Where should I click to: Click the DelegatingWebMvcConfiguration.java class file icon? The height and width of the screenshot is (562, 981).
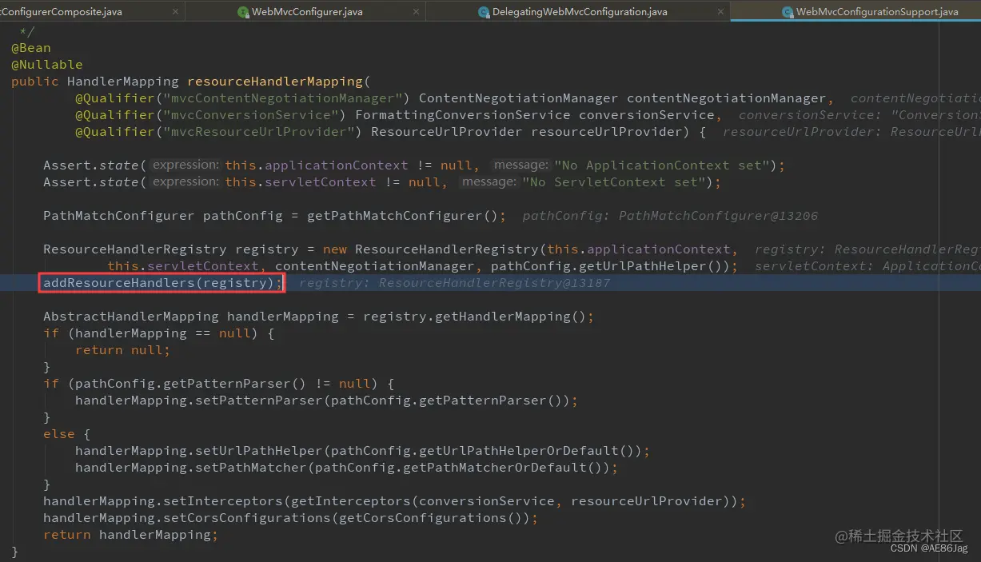point(483,12)
